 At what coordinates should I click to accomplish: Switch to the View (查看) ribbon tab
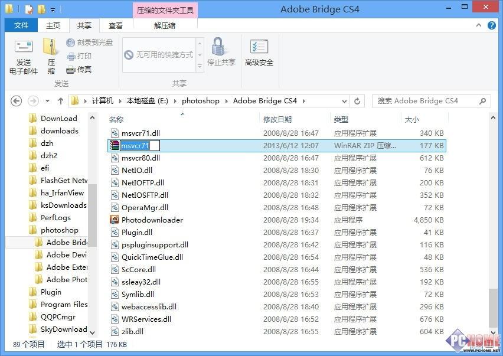click(x=116, y=25)
